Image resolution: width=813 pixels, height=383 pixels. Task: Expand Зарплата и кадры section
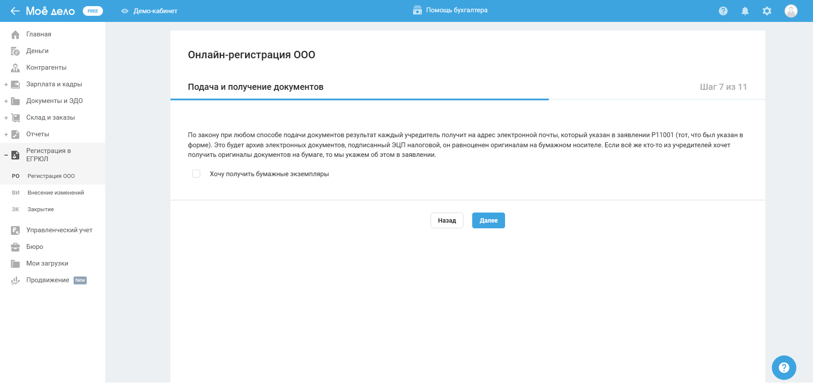6,85
